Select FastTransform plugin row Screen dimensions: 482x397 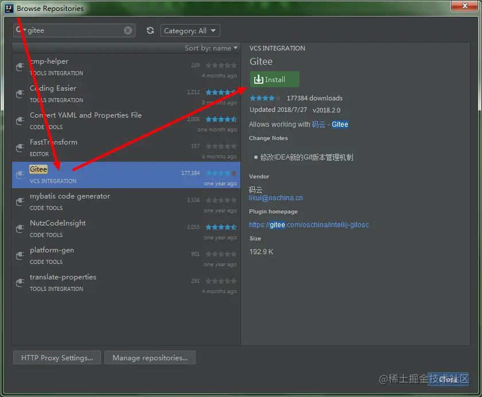(x=126, y=148)
